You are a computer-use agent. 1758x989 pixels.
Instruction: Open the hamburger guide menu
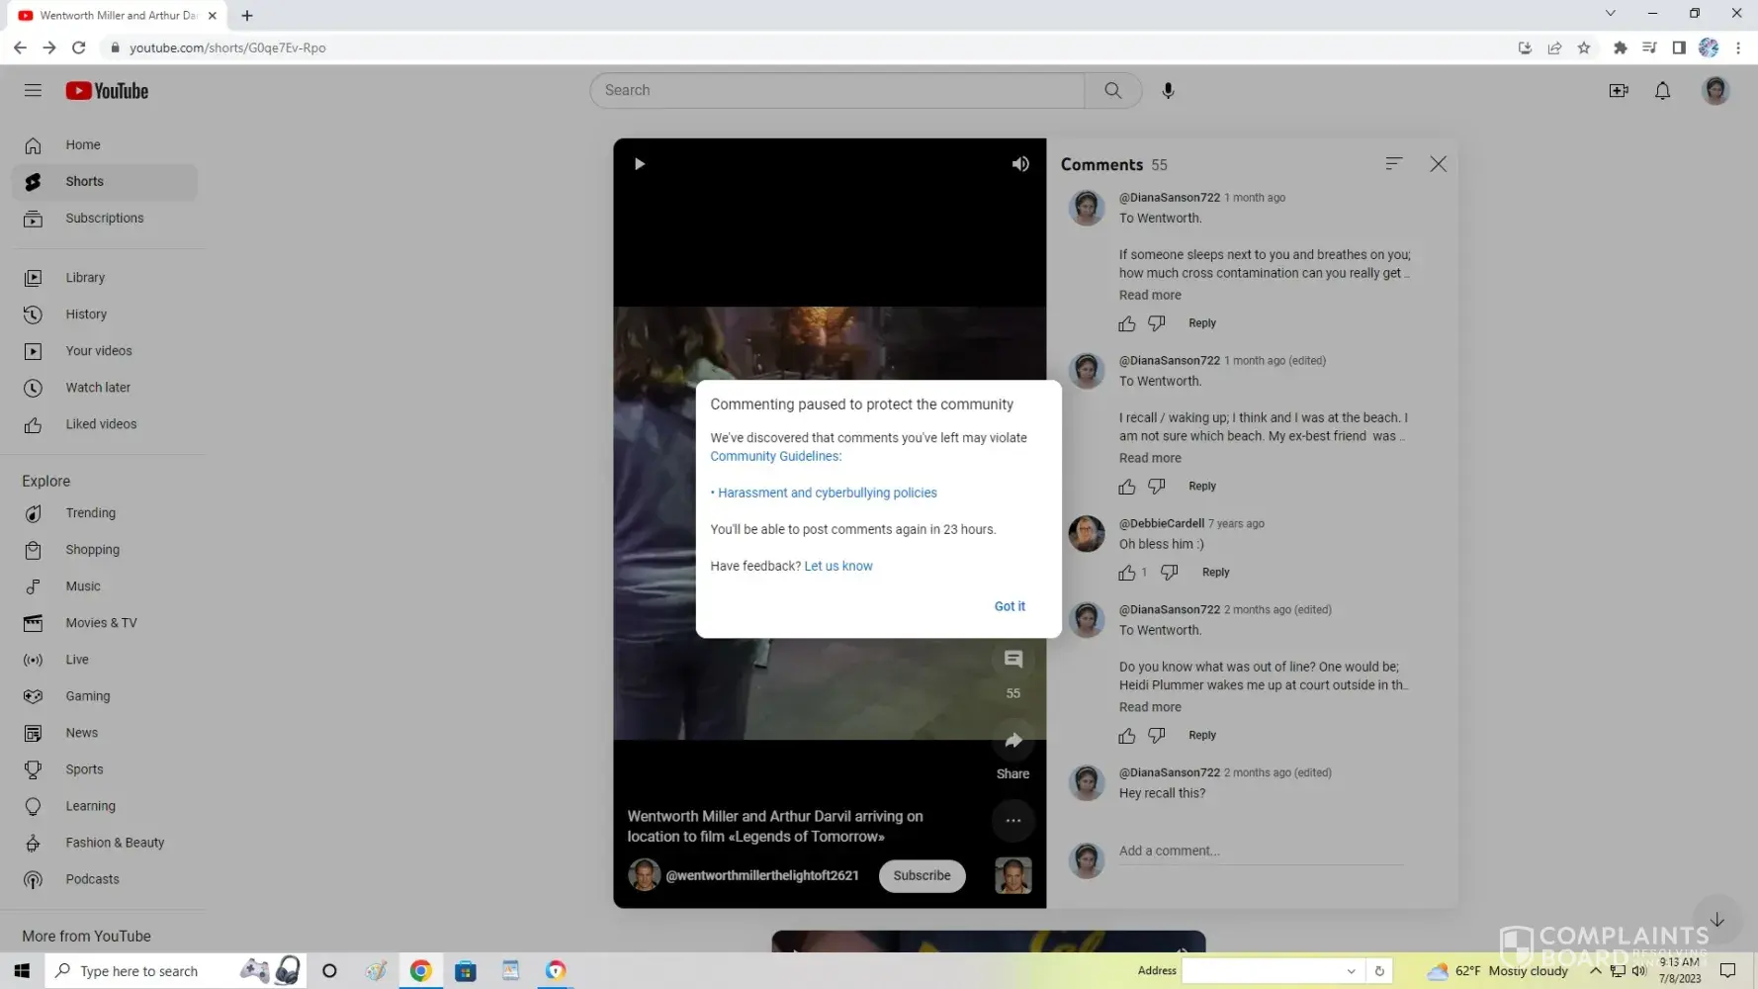tap(33, 91)
